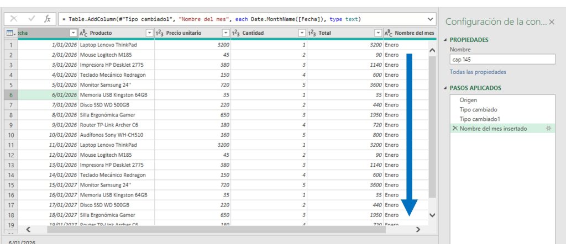Open Producto column filter dropdown
Viewport: 566px width, 244px height.
tap(149, 33)
